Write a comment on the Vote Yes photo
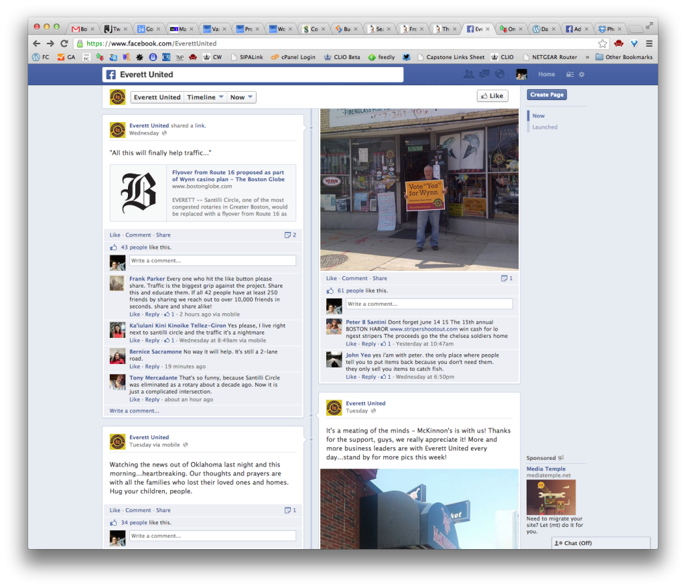Image resolution: width=686 pixels, height=588 pixels. [429, 304]
